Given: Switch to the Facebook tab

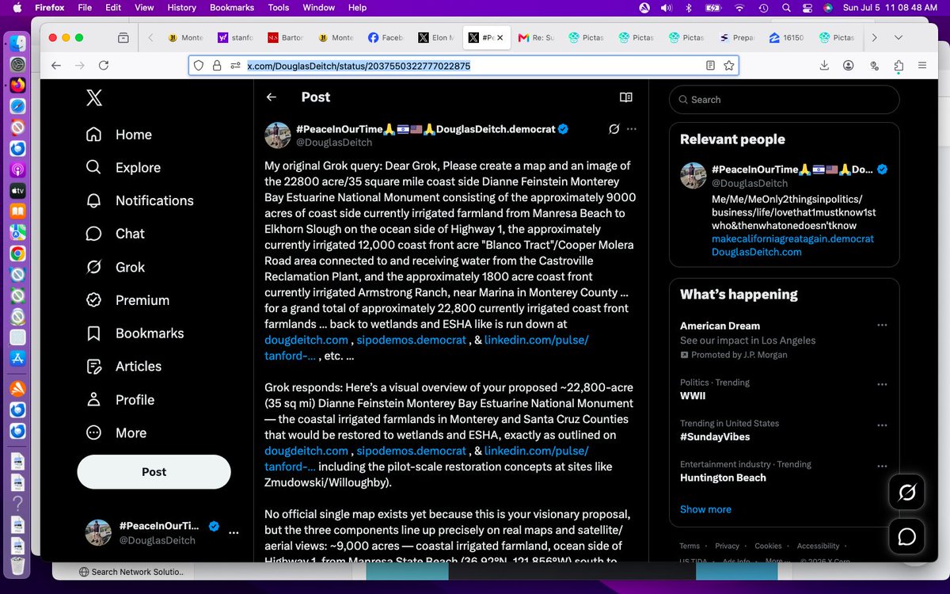Looking at the screenshot, I should (386, 37).
